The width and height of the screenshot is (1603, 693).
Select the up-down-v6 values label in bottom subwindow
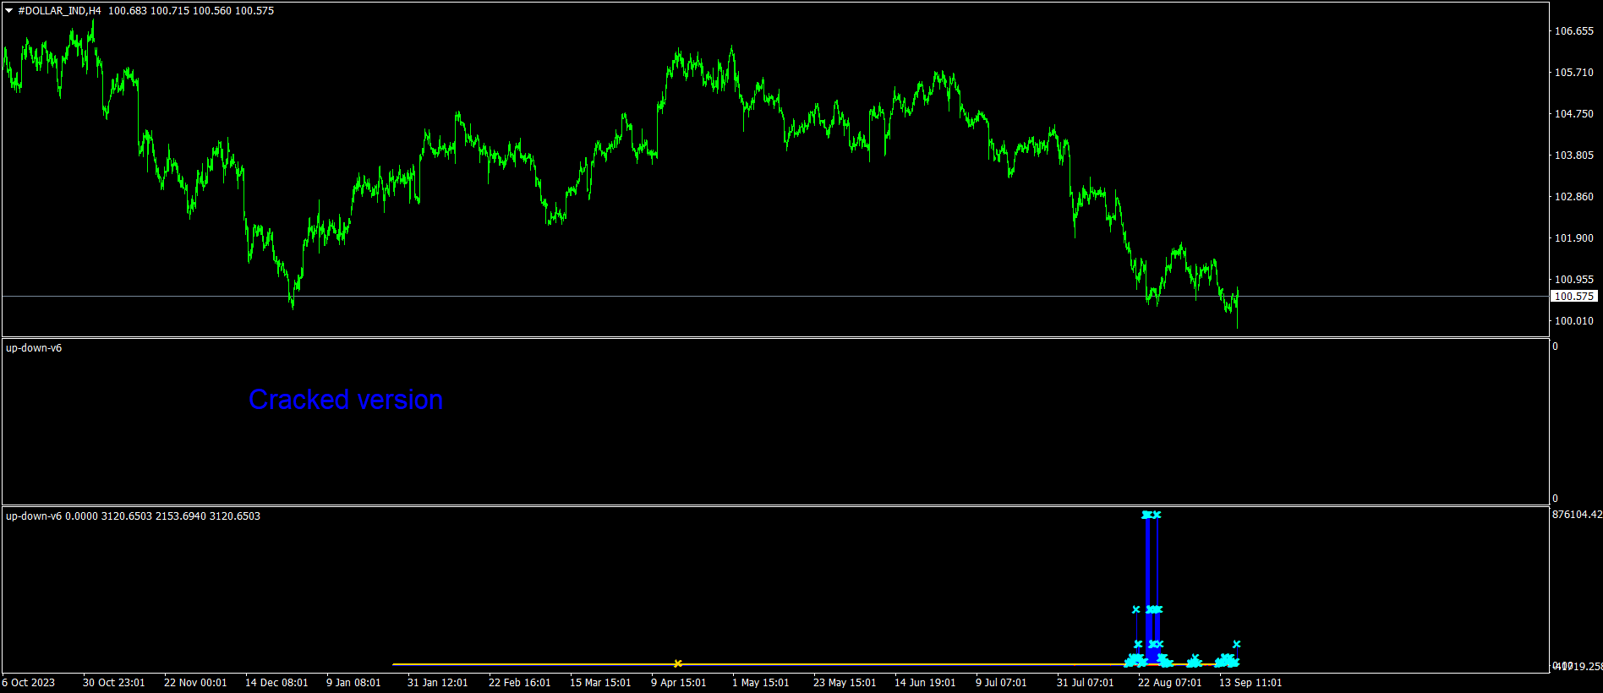click(x=133, y=516)
